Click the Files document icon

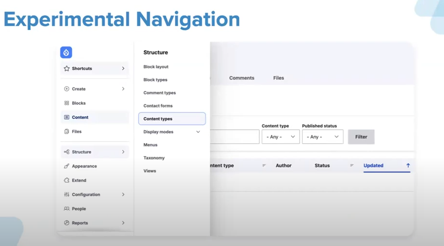click(x=66, y=131)
